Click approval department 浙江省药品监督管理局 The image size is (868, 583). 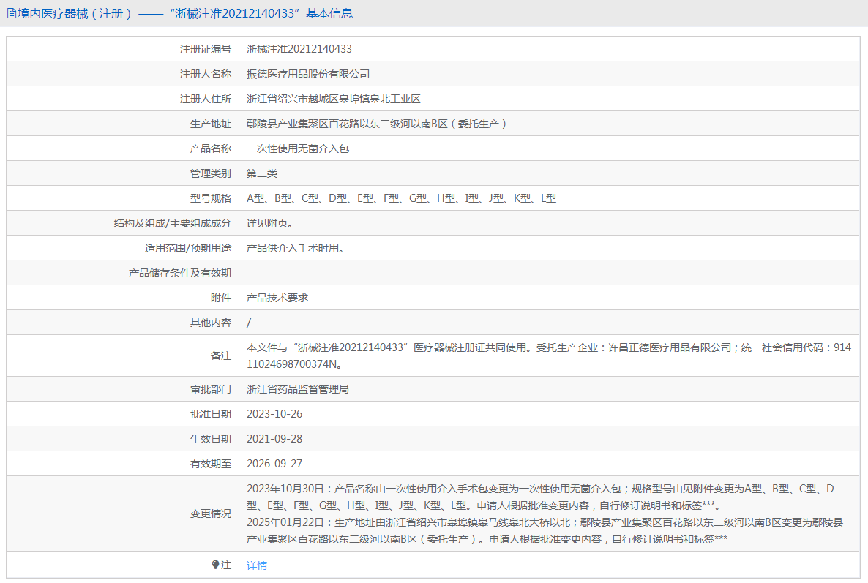[298, 389]
